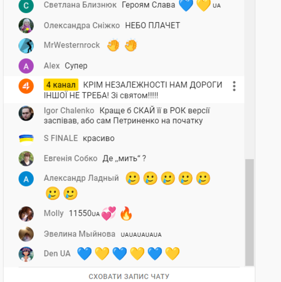This screenshot has height=282, width=281.
Task: Click Светлана Близнюк's green C avatar
Action: click(x=26, y=6)
